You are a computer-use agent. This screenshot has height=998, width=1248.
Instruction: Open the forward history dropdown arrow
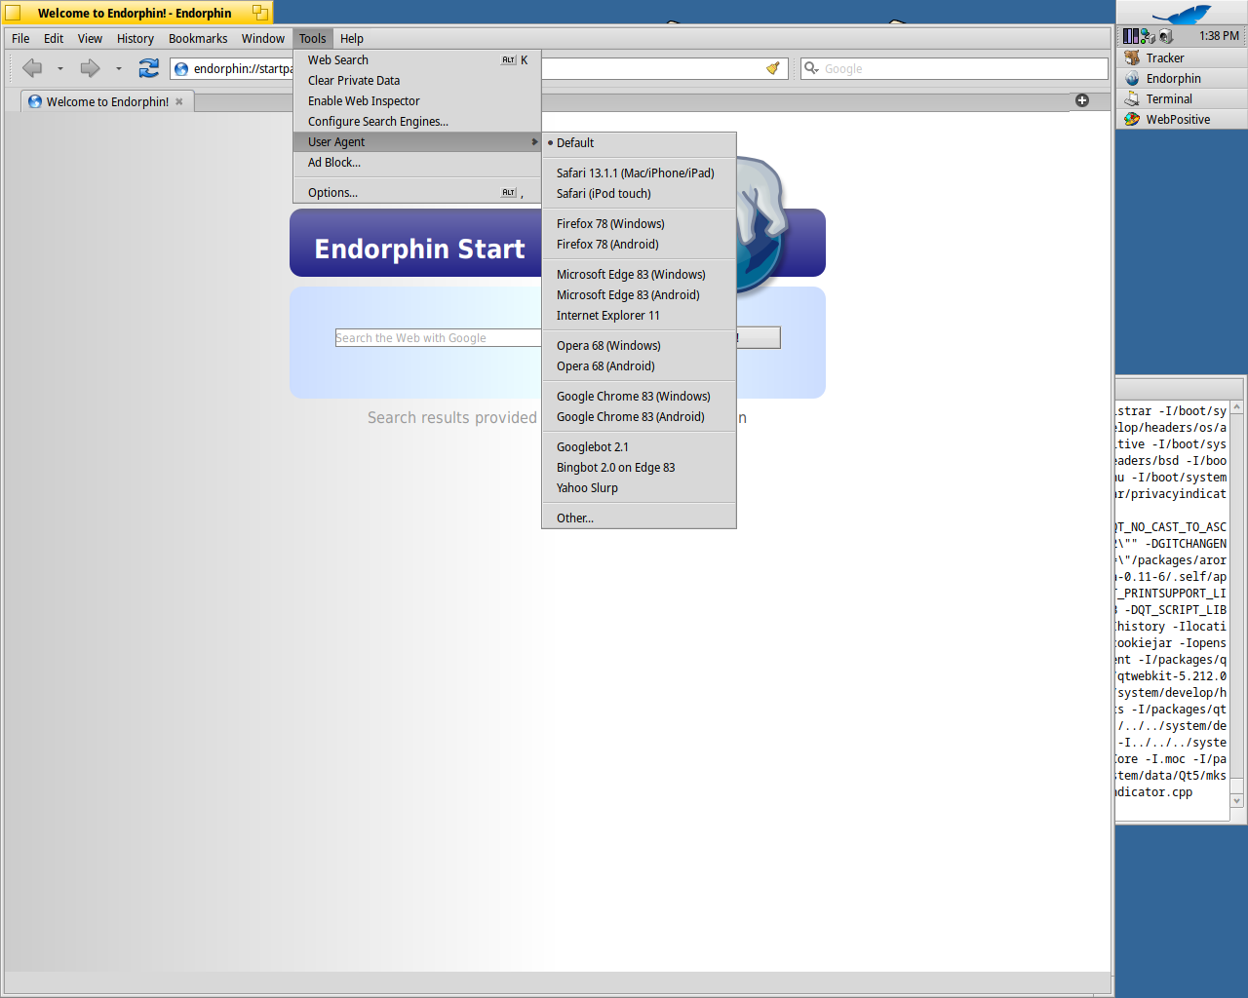click(x=119, y=68)
